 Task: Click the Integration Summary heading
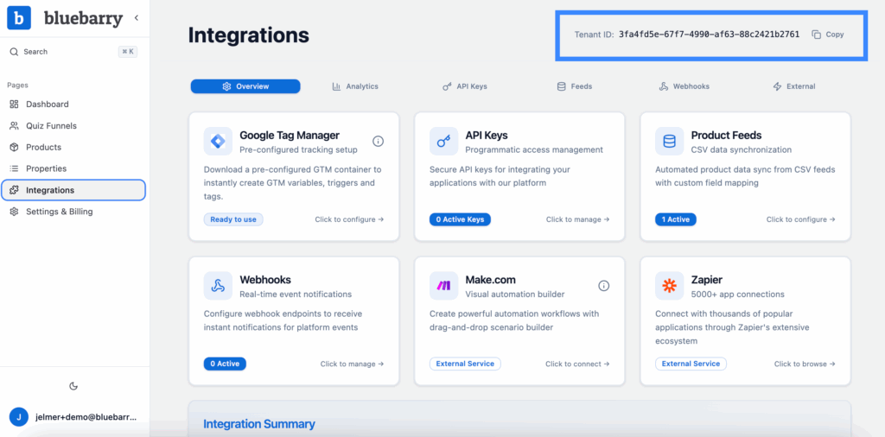(x=259, y=424)
